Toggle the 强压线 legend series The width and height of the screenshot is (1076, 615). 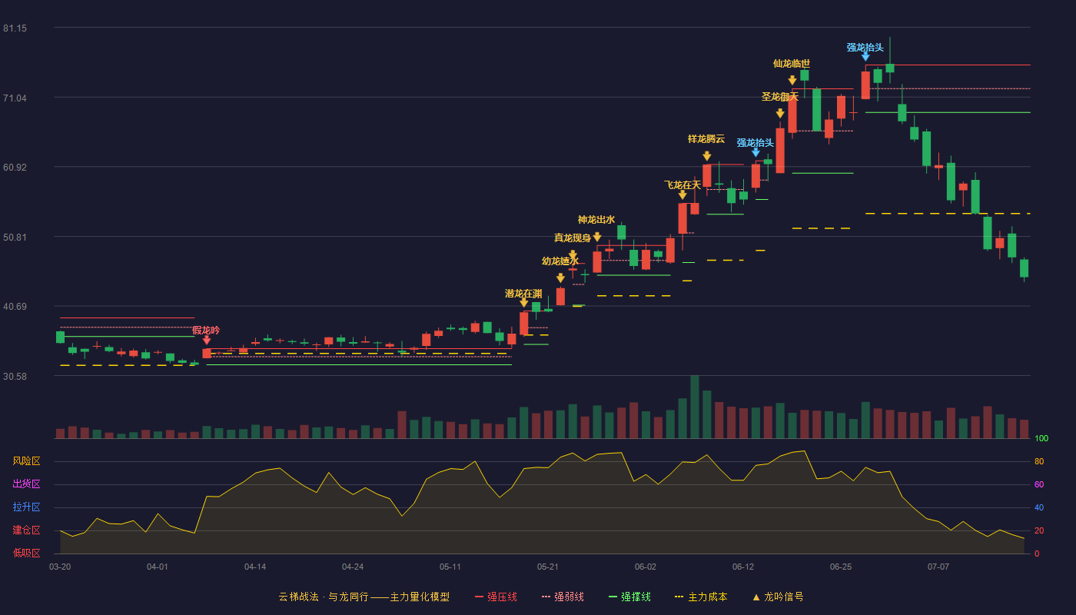[496, 597]
